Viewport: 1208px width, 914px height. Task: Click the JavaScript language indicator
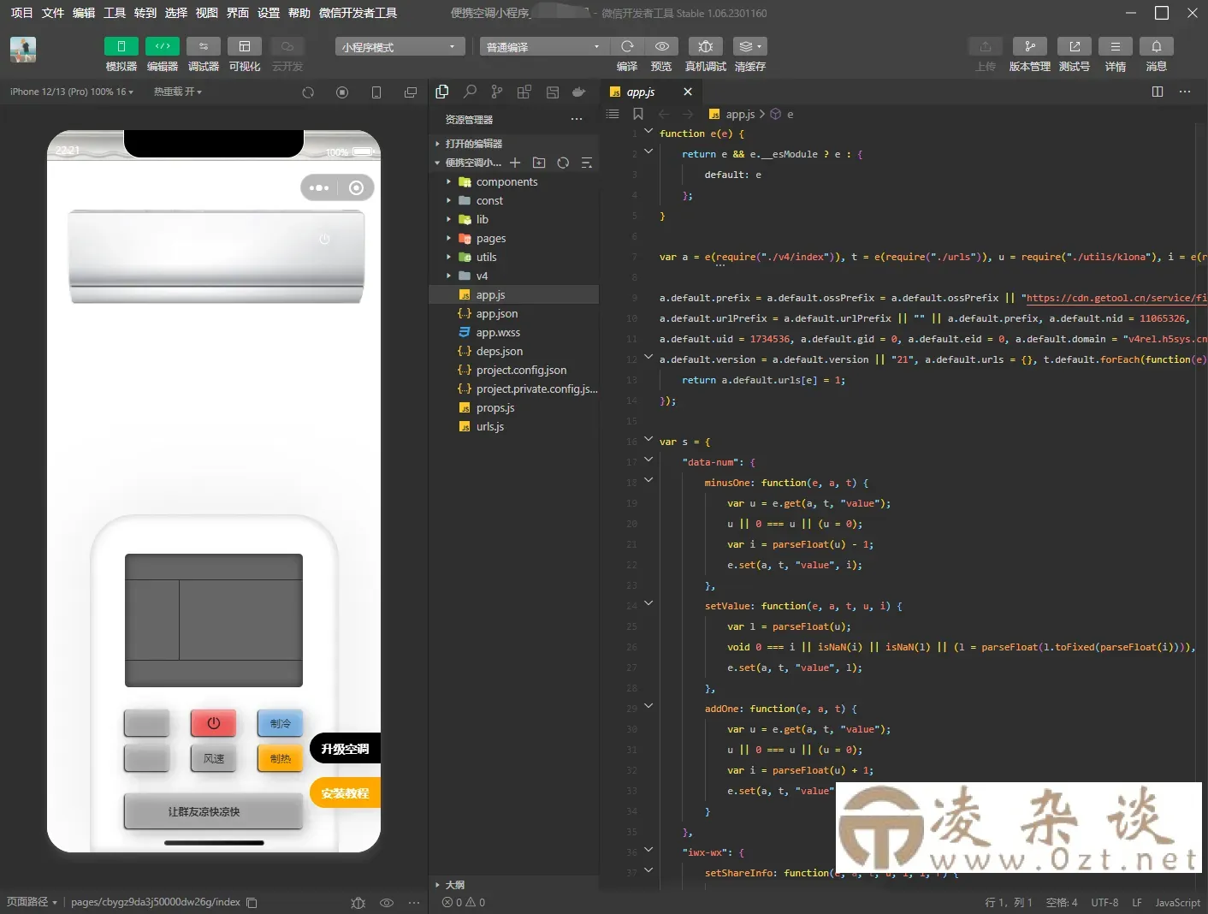tap(1178, 903)
